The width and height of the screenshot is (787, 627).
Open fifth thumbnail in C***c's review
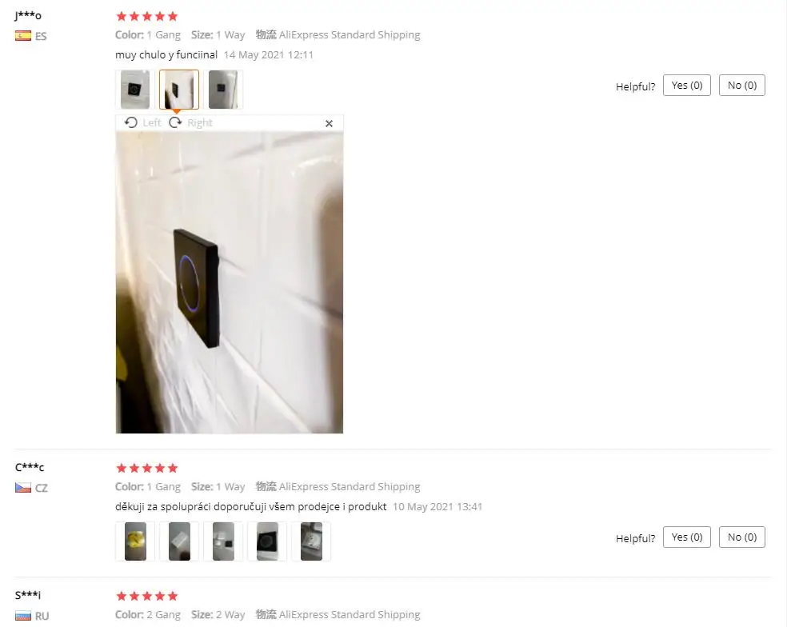pos(311,541)
